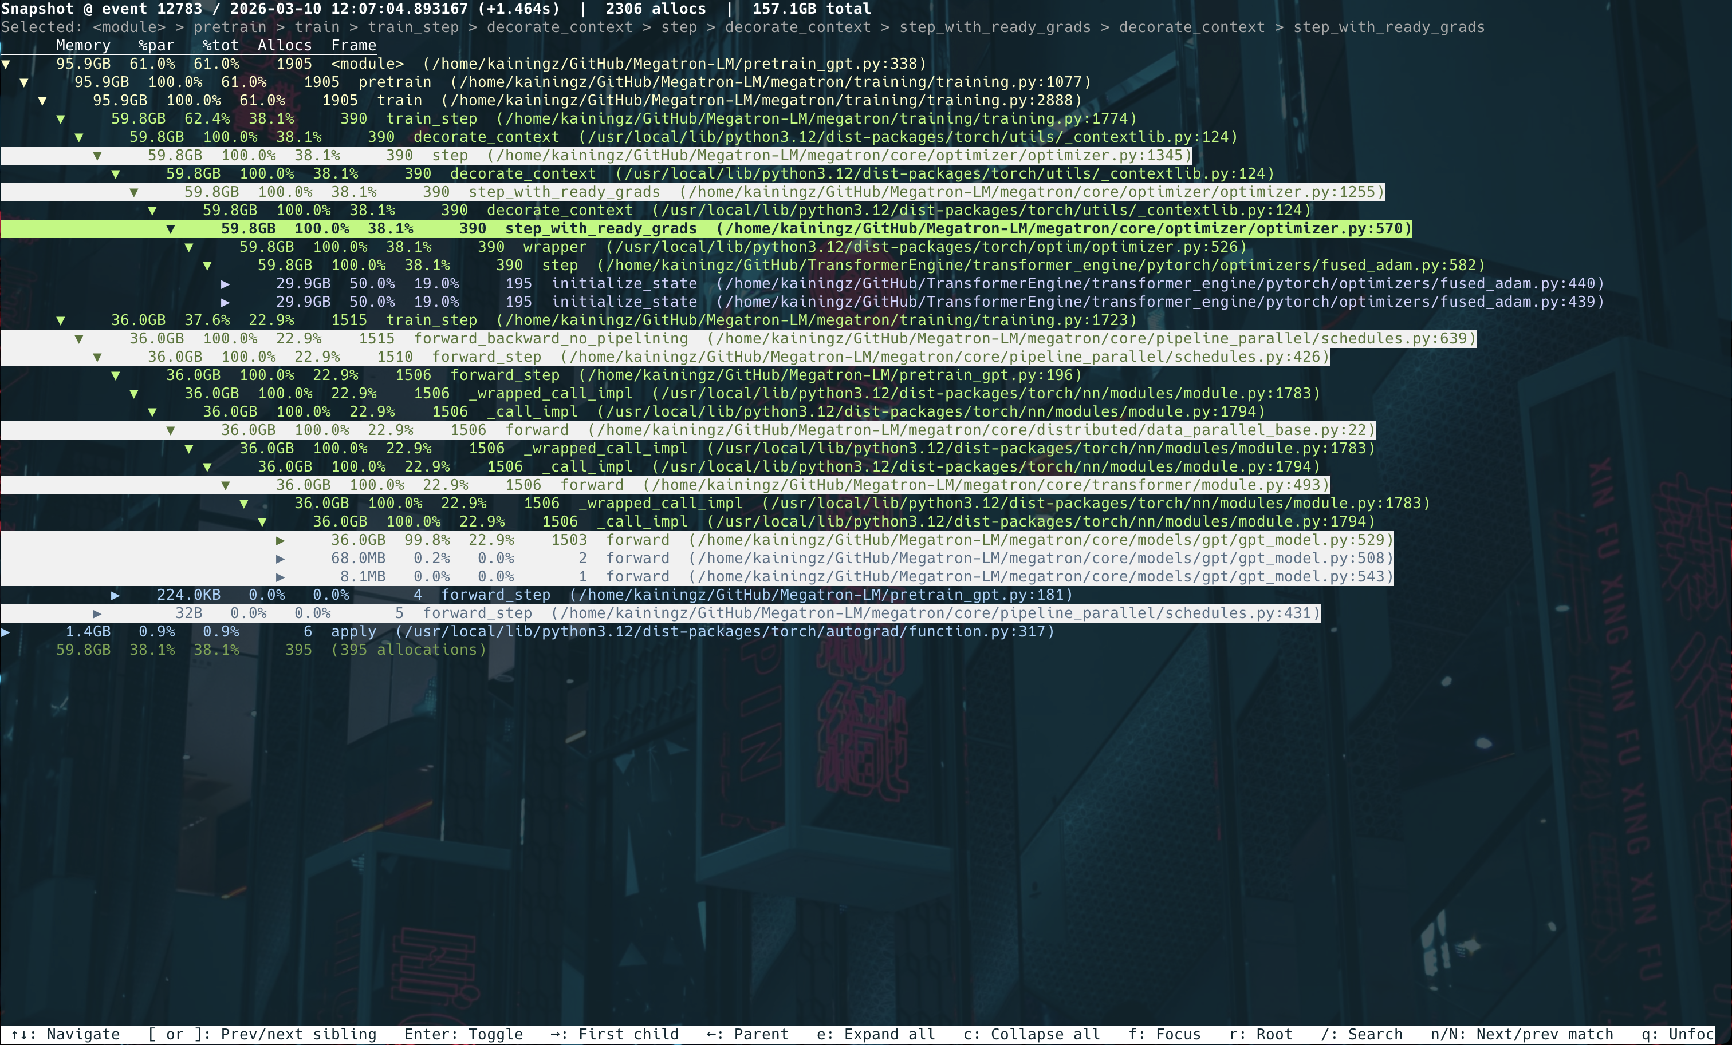Image resolution: width=1732 pixels, height=1045 pixels.
Task: Click '2306 allocs' in header
Action: click(656, 9)
